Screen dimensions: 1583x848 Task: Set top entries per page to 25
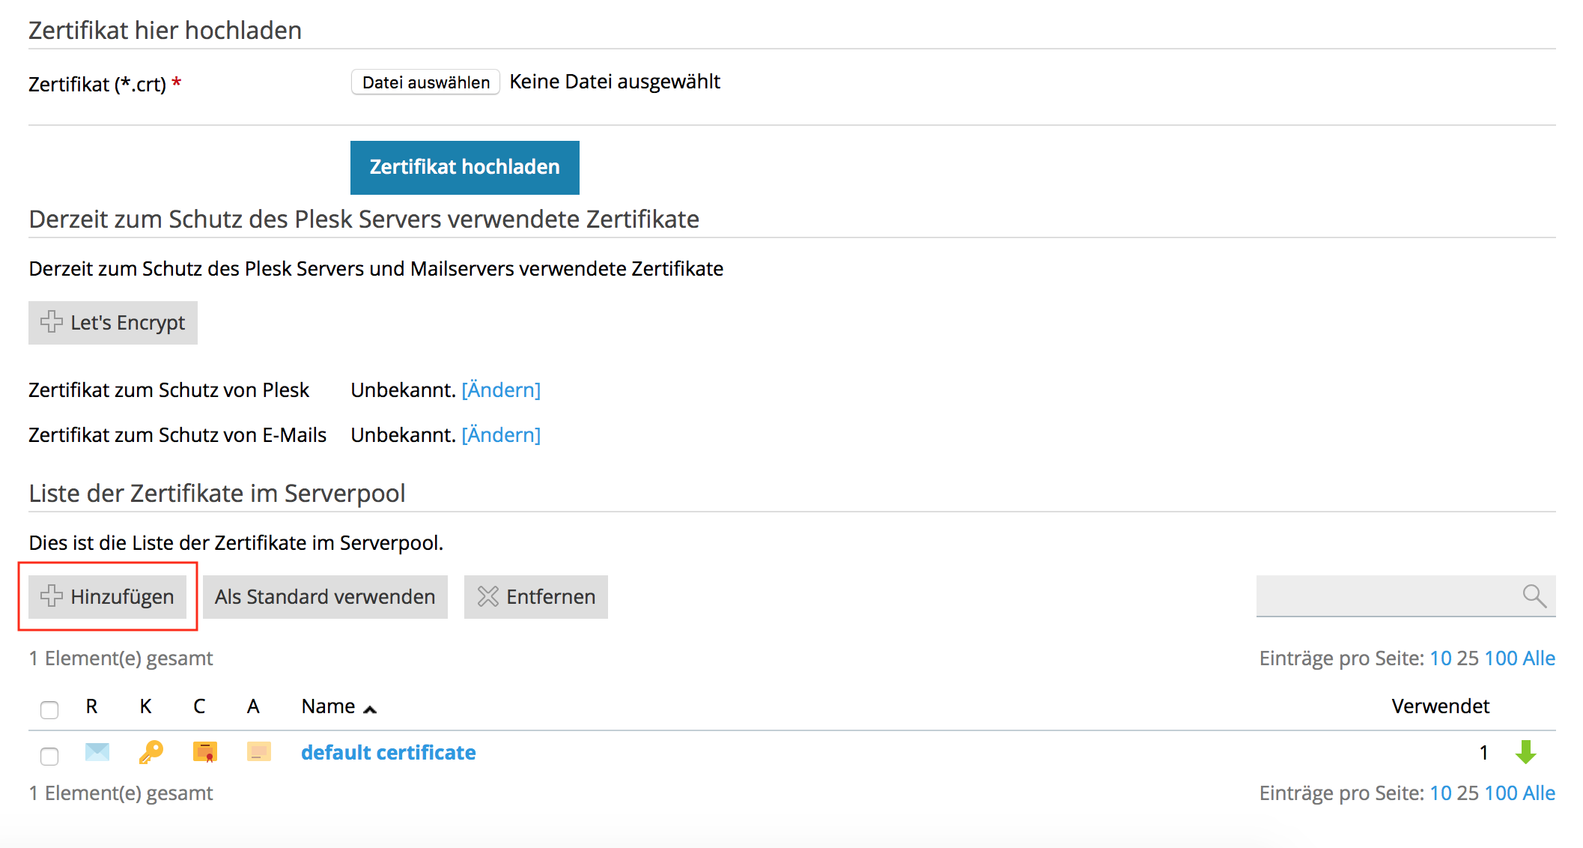click(1468, 658)
